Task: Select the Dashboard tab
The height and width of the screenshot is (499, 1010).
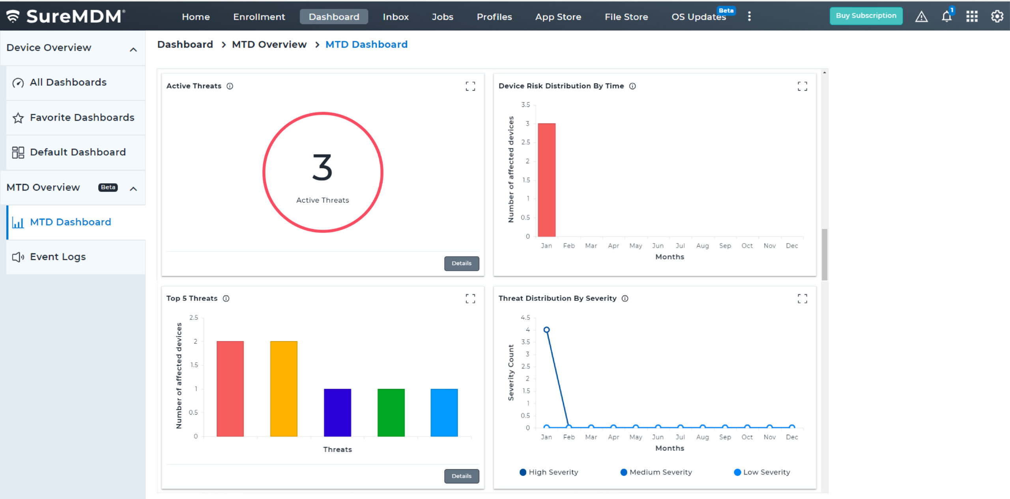Action: (334, 17)
